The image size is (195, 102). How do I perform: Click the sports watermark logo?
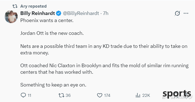pos(177,94)
